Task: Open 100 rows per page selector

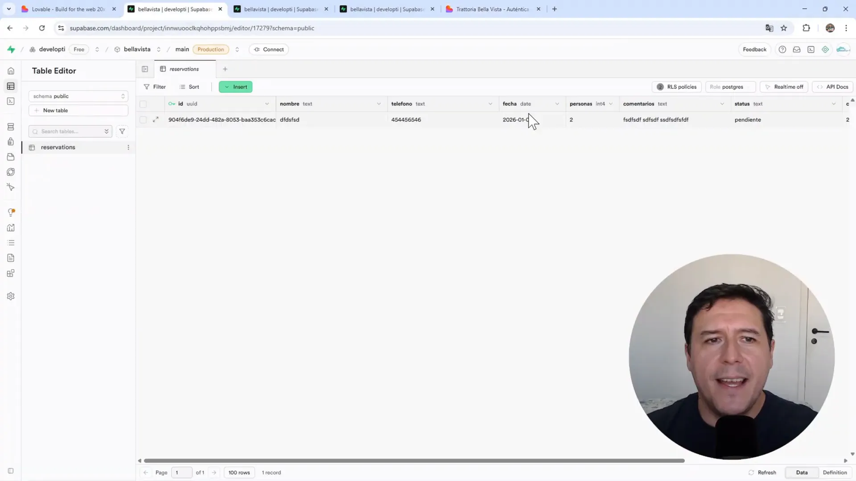Action: (x=239, y=472)
